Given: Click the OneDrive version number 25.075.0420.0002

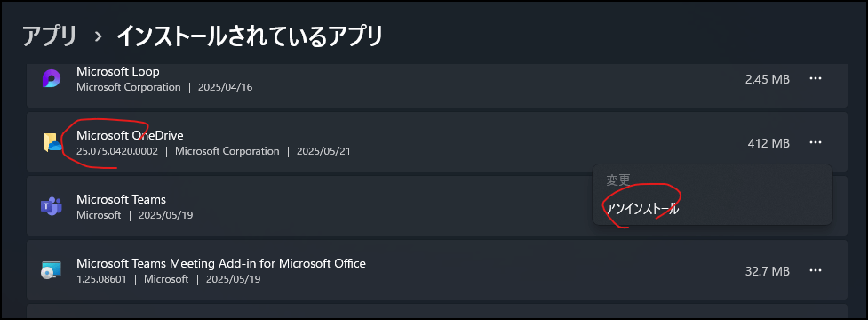Looking at the screenshot, I should [x=117, y=151].
